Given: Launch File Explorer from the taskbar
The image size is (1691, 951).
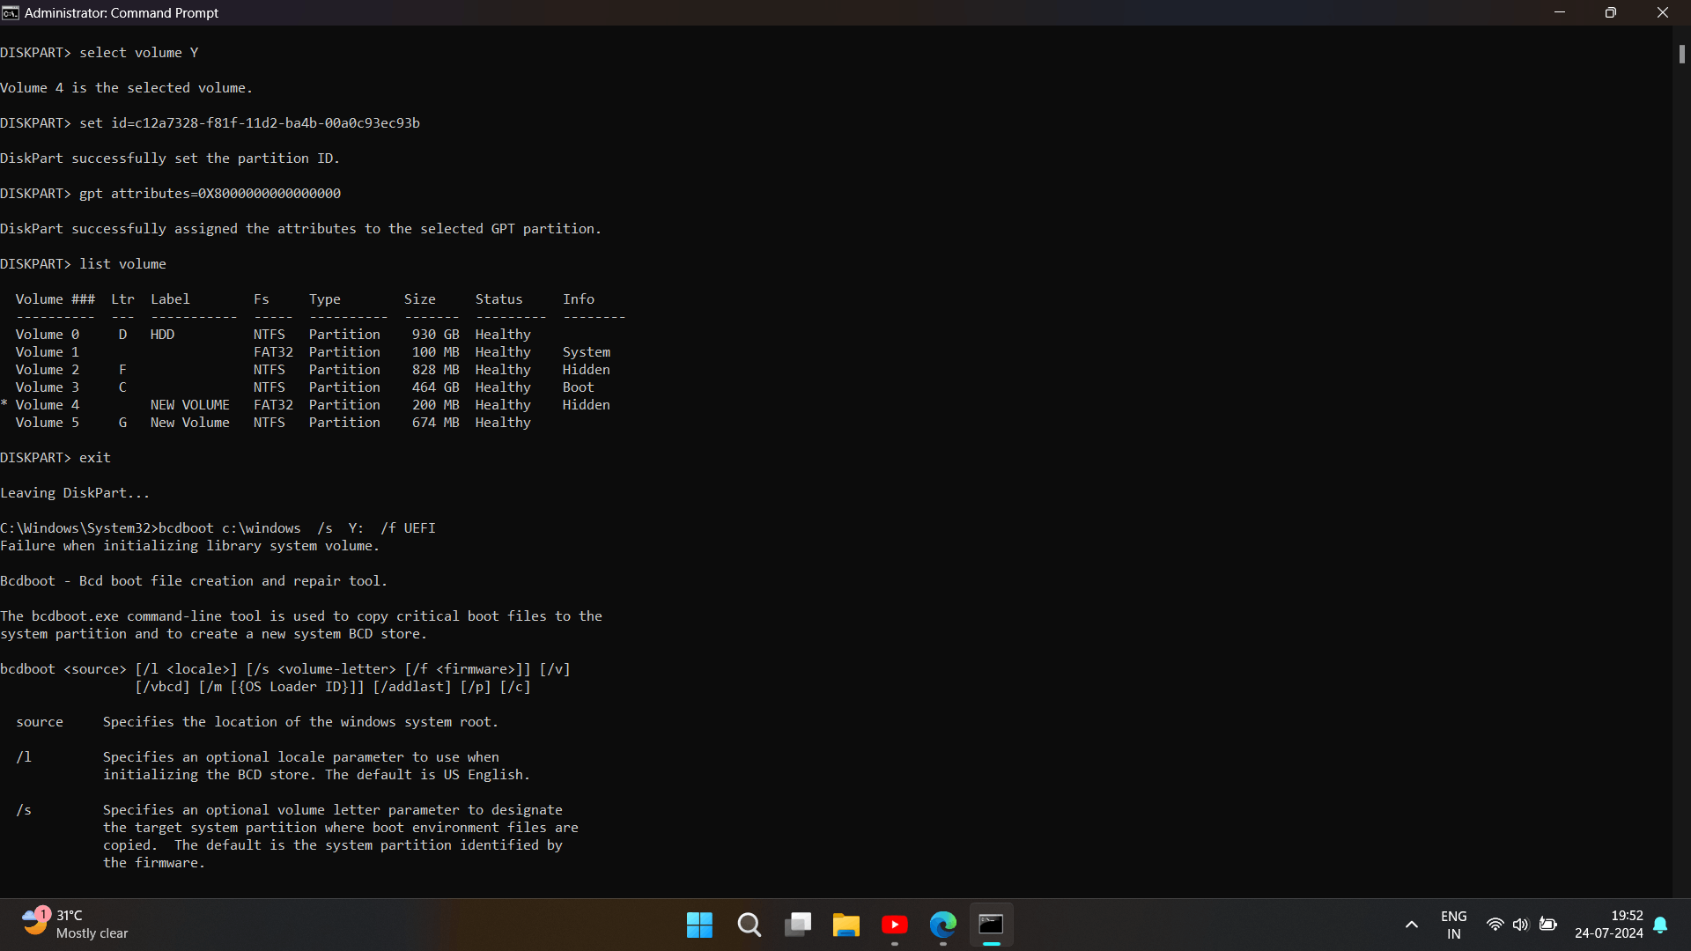Looking at the screenshot, I should [846, 925].
